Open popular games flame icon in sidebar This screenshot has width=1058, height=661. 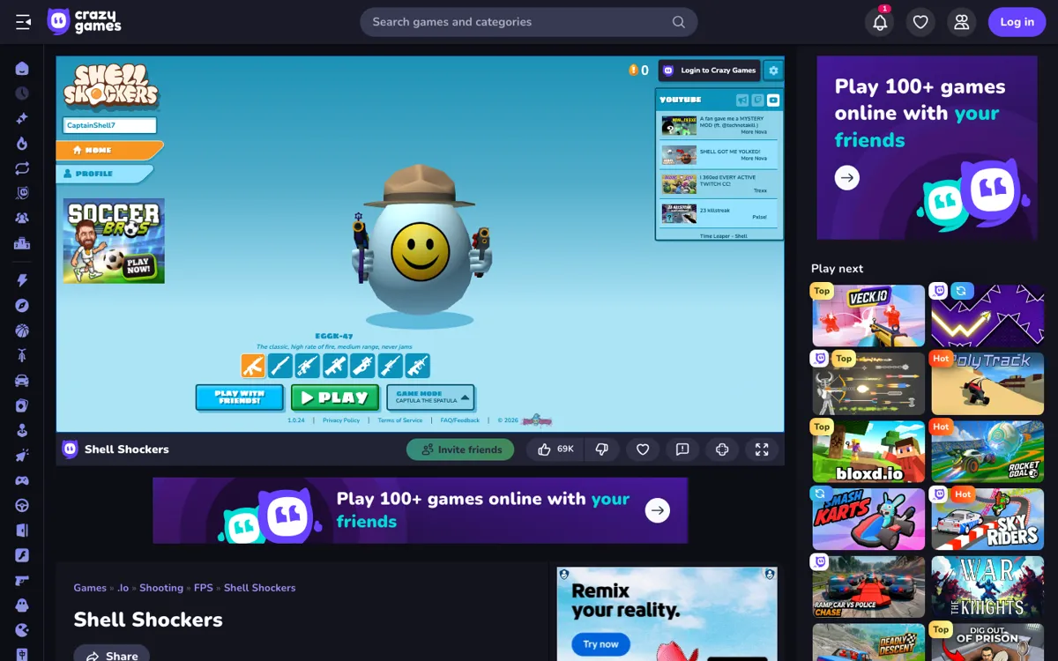pyautogui.click(x=22, y=143)
